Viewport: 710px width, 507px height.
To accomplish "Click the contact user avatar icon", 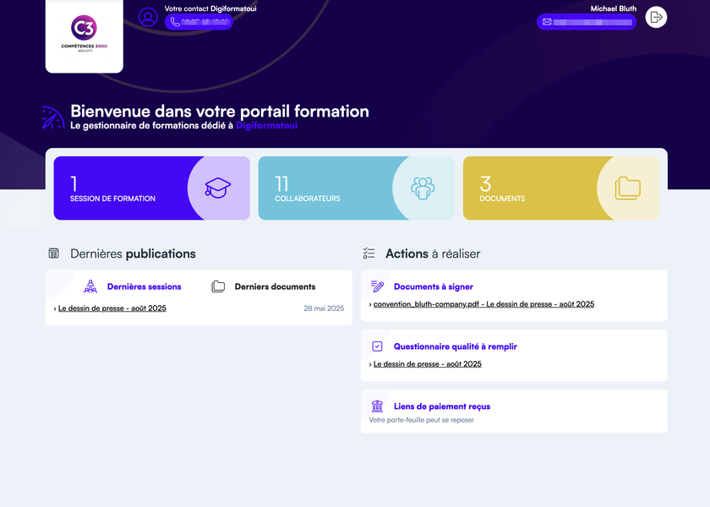I will (148, 18).
